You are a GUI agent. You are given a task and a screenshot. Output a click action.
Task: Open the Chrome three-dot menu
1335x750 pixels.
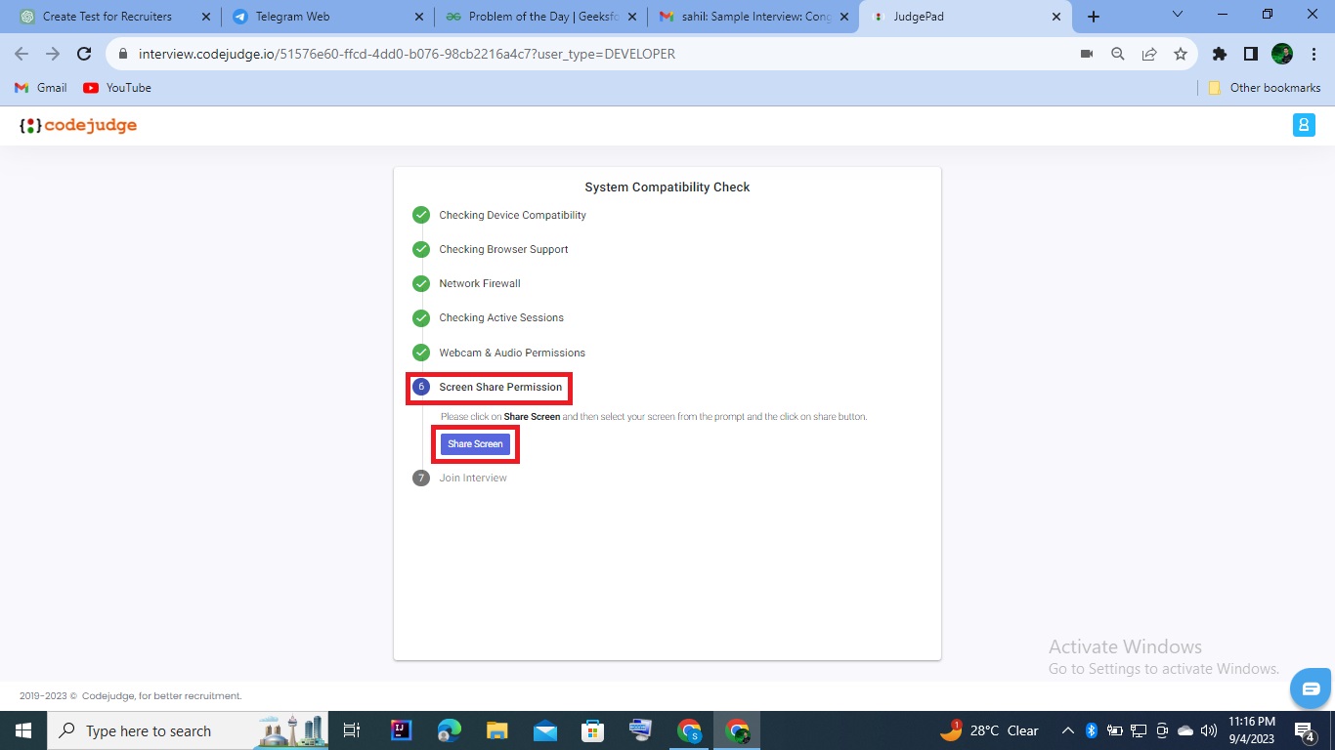(1313, 54)
